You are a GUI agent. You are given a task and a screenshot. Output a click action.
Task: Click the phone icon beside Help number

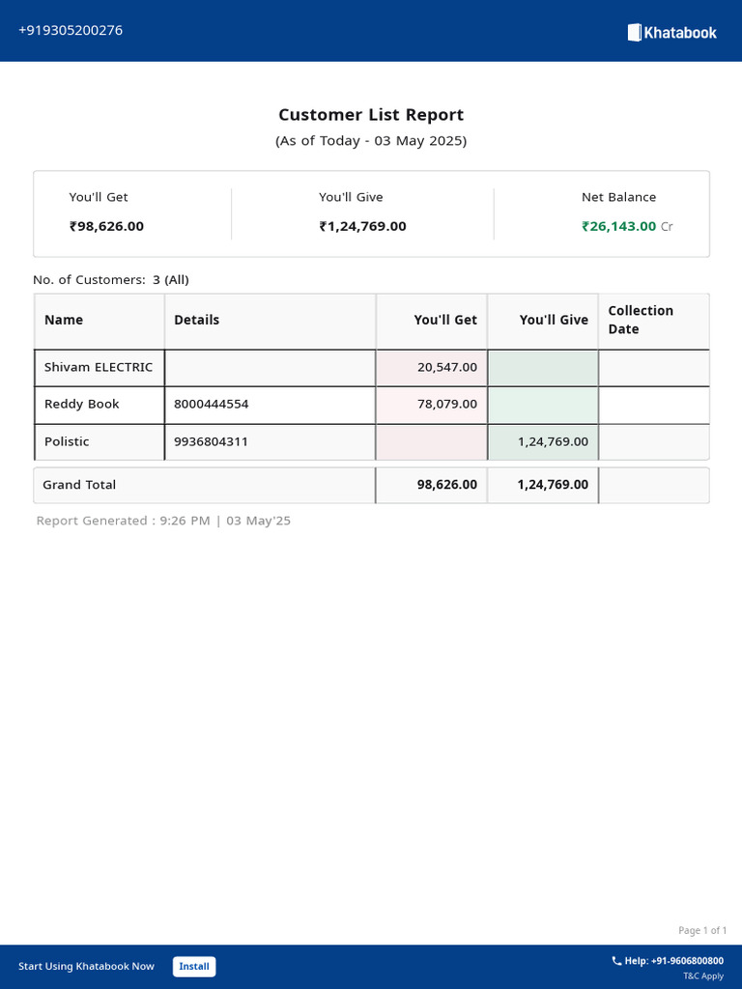tap(616, 961)
